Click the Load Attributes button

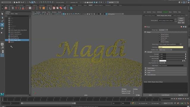tap(165, 95)
